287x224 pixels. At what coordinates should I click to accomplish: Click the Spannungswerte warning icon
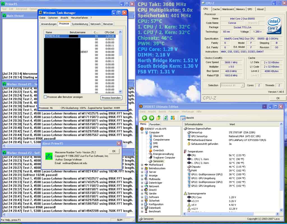click(x=186, y=193)
